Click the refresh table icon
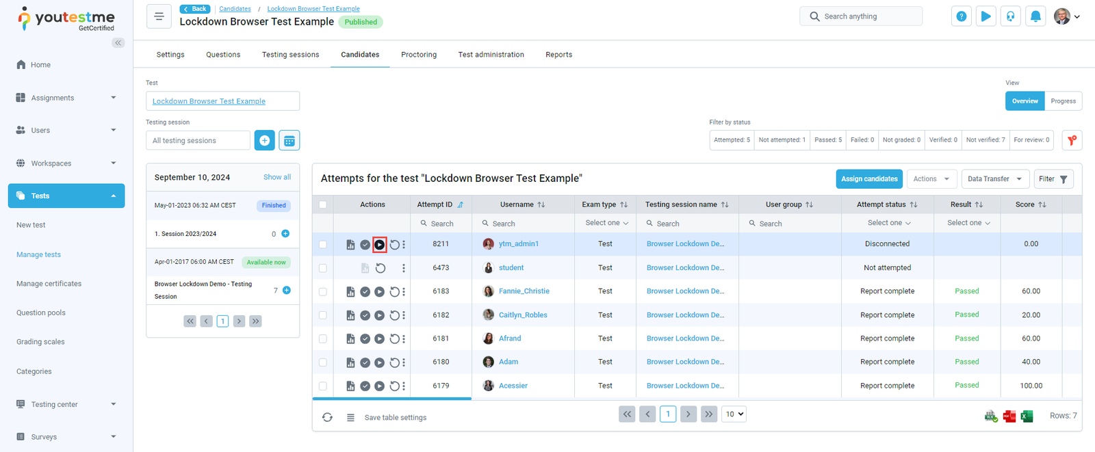This screenshot has width=1095, height=452. click(x=327, y=417)
